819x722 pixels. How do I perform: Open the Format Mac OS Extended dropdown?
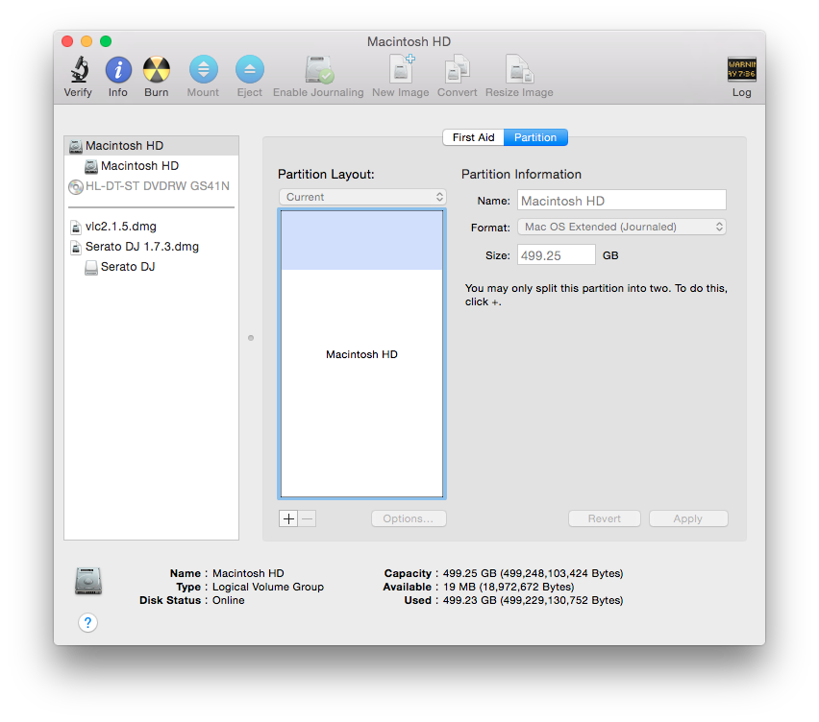622,227
